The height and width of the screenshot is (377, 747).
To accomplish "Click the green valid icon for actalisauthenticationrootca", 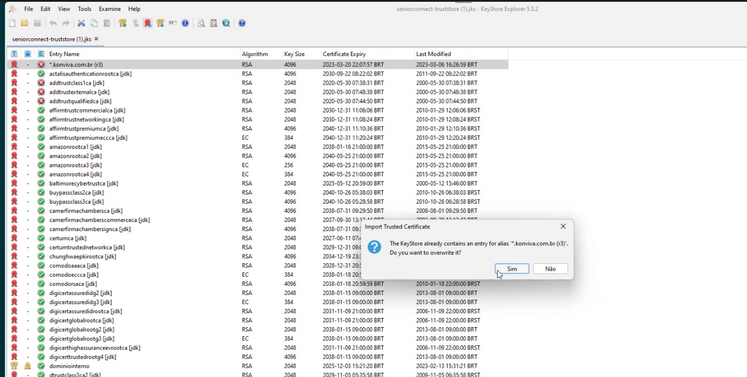I will coord(41,73).
